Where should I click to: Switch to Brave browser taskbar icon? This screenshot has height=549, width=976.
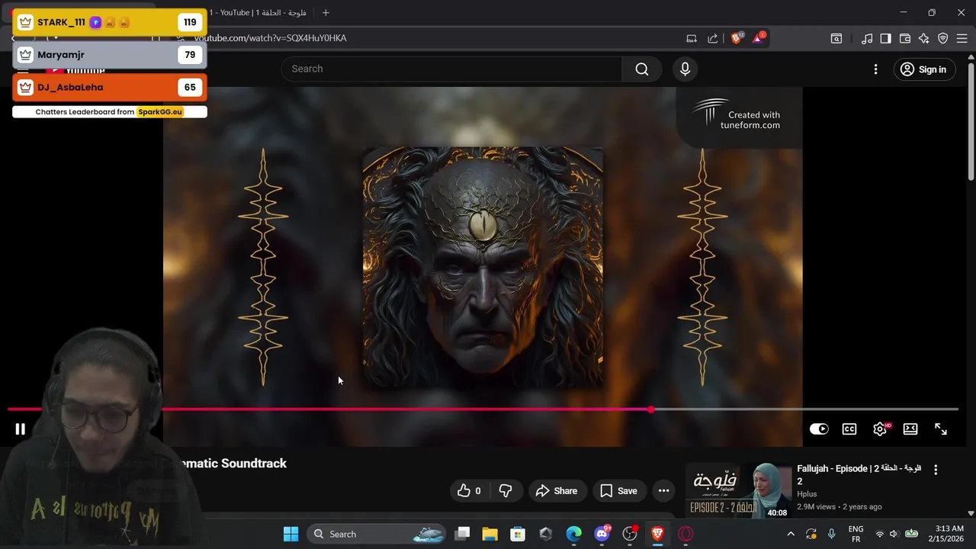point(657,534)
